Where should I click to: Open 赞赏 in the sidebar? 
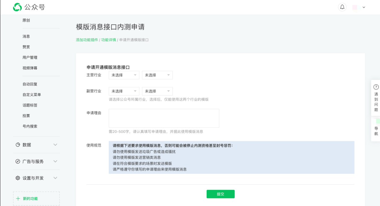26,47
